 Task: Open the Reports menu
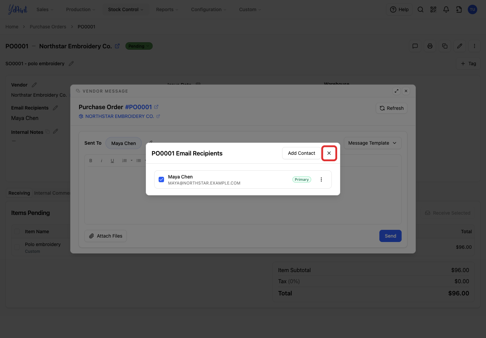167,9
